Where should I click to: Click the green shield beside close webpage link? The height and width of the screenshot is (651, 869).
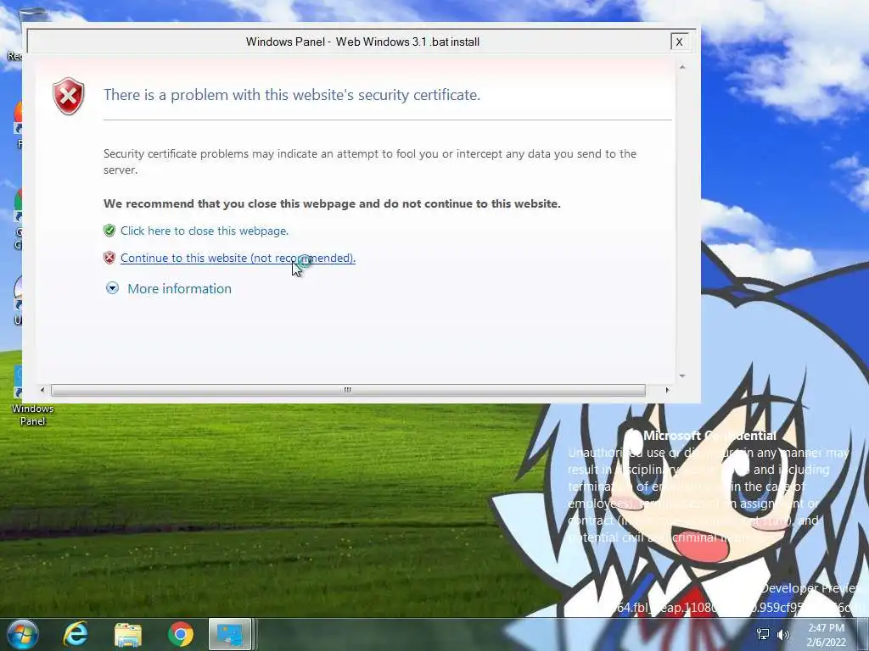pyautogui.click(x=109, y=231)
